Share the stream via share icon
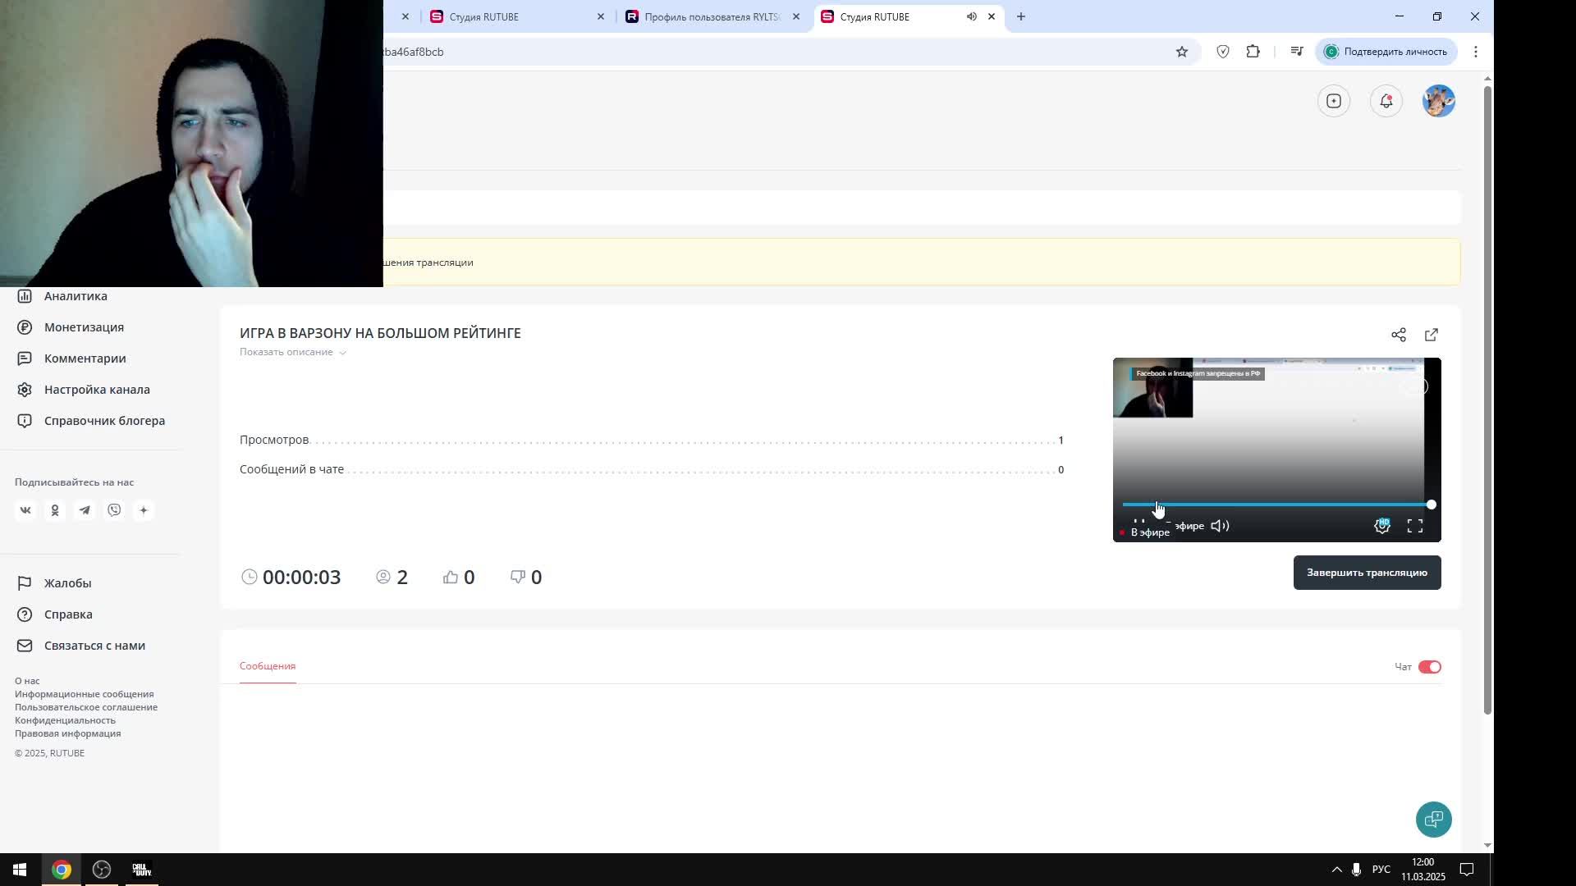The height and width of the screenshot is (886, 1576). point(1399,335)
